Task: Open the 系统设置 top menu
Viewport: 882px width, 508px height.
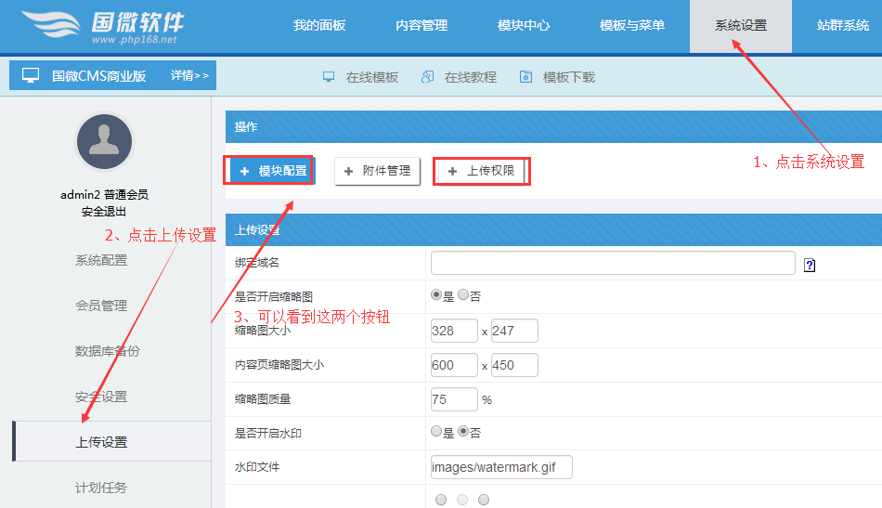Action: click(740, 26)
